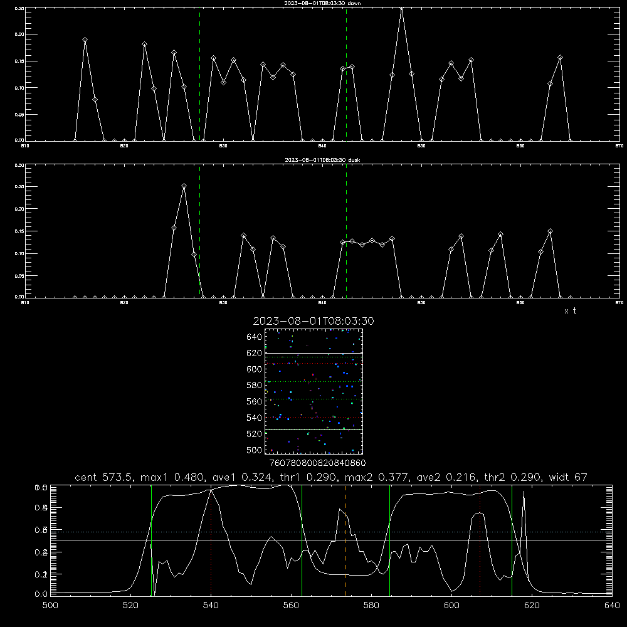This screenshot has height=627, width=627.
Task: Click the "560" y-axis label of scatter image
Action: pyautogui.click(x=255, y=401)
